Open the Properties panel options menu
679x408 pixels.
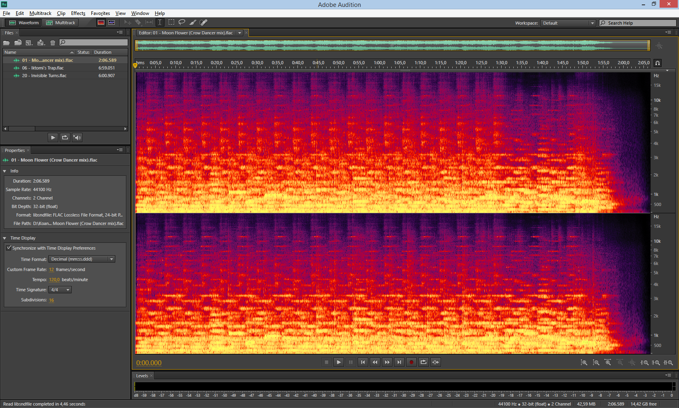pos(120,150)
